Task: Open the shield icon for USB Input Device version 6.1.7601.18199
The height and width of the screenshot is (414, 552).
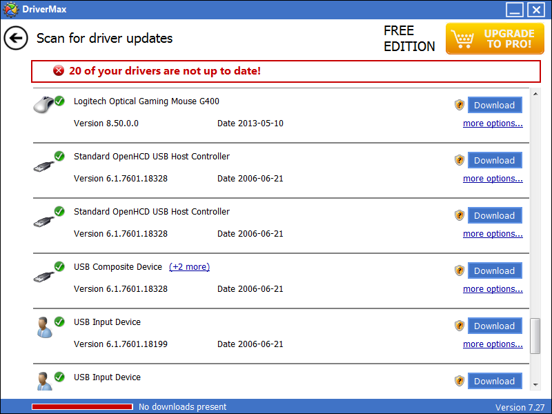Action: 460,326
